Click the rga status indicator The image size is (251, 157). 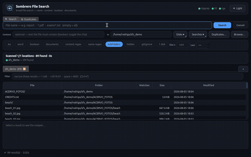coord(222,8)
